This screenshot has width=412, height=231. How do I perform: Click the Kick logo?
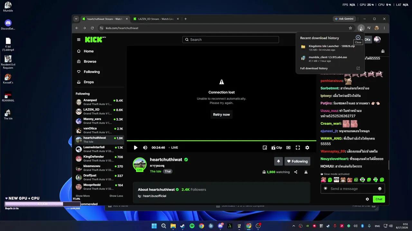pos(95,39)
